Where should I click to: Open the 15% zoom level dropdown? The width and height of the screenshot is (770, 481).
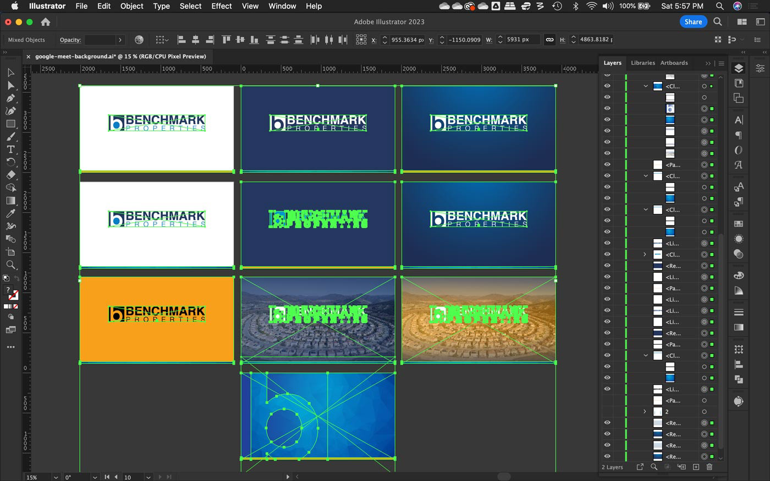coord(55,477)
